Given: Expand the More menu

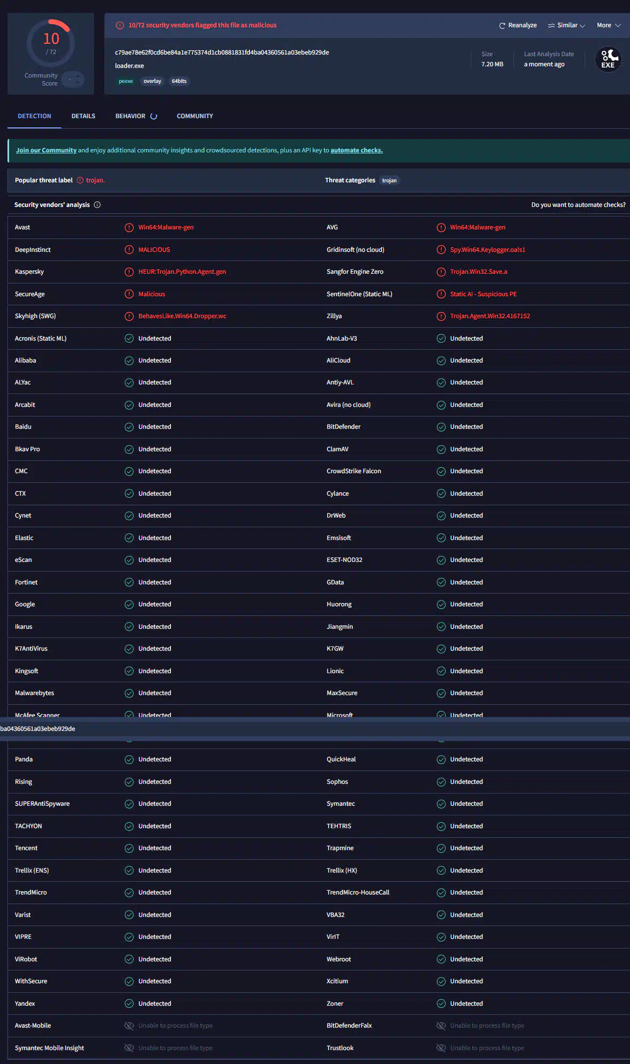Looking at the screenshot, I should (x=609, y=25).
